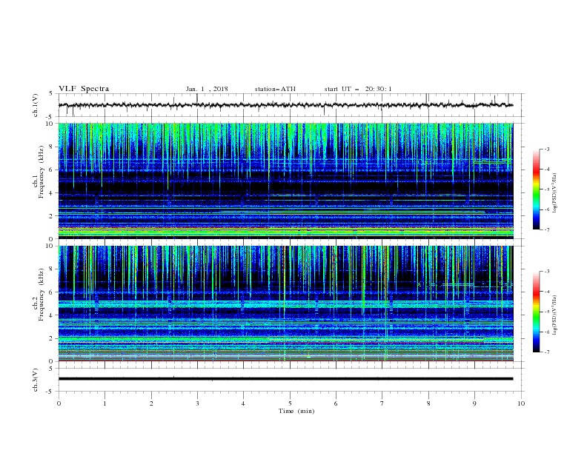This screenshot has width=587, height=453.
Task: Click the ch.1 voltage waveform trace
Action: coord(285,105)
